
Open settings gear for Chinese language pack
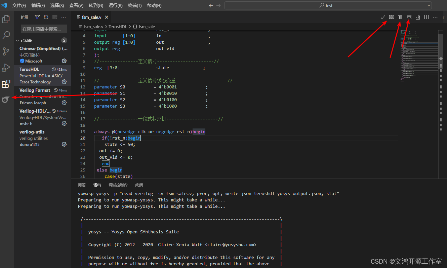pos(64,61)
